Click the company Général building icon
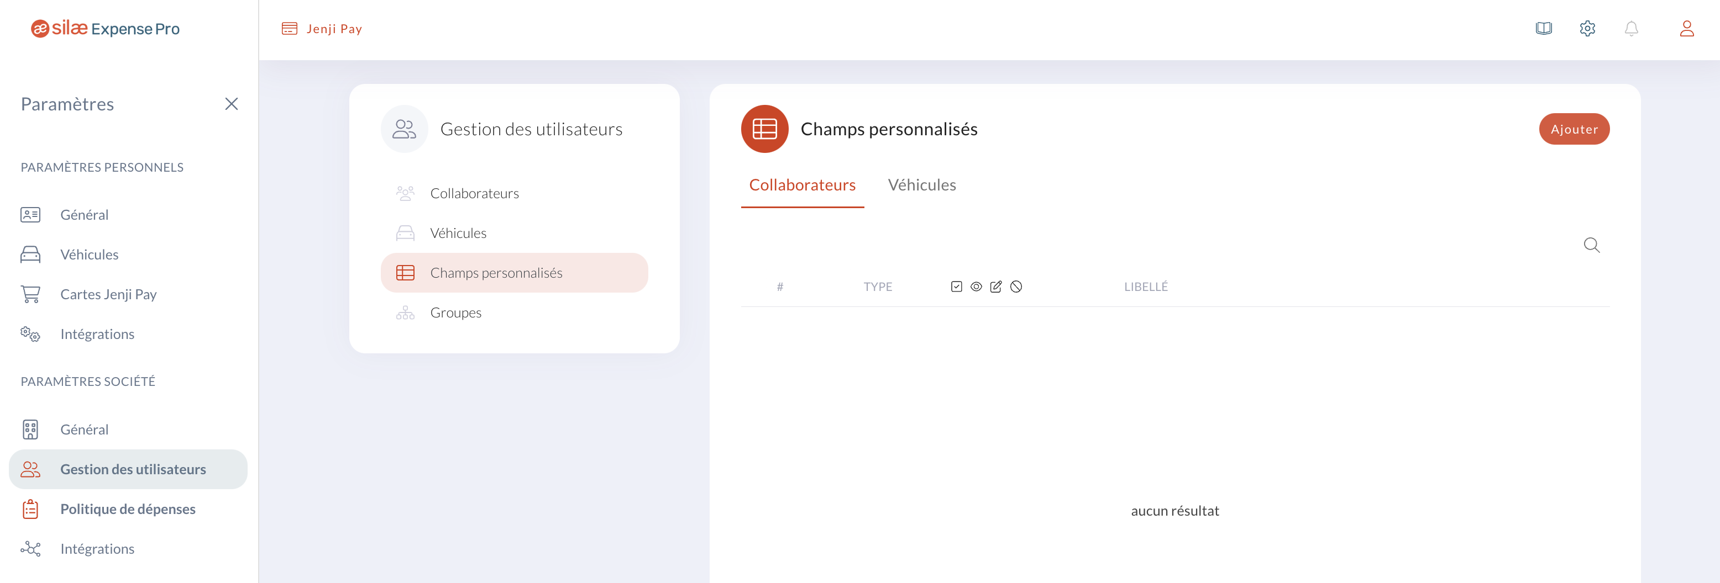This screenshot has height=583, width=1720. tap(30, 430)
